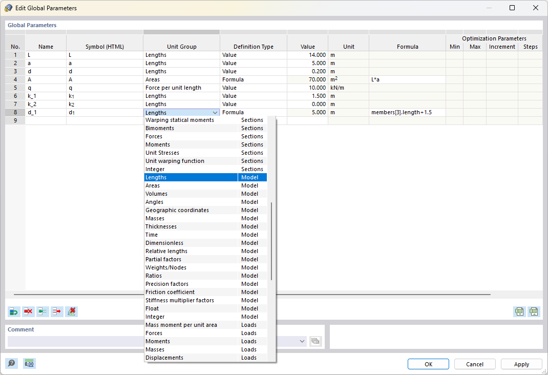Image resolution: width=548 pixels, height=375 pixels.
Task: Click the L*a formula cell
Action: pyautogui.click(x=407, y=79)
